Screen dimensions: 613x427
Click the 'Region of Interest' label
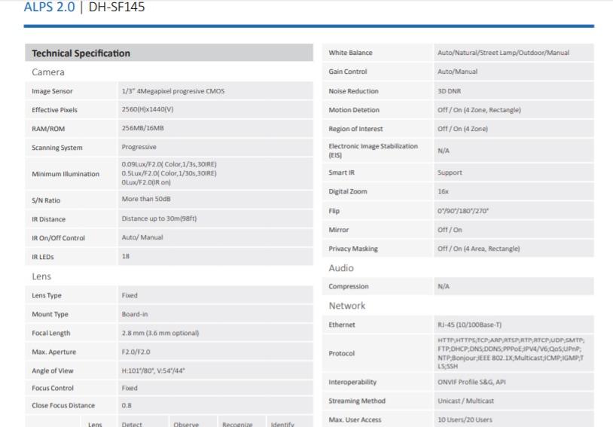pos(355,129)
